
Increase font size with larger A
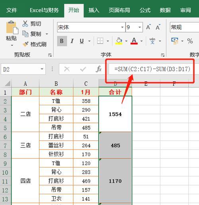pyautogui.click(x=148, y=27)
